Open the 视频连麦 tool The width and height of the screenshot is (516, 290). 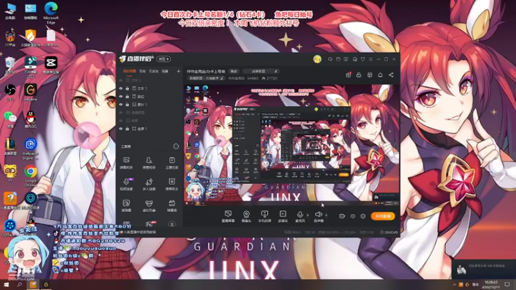[126, 184]
